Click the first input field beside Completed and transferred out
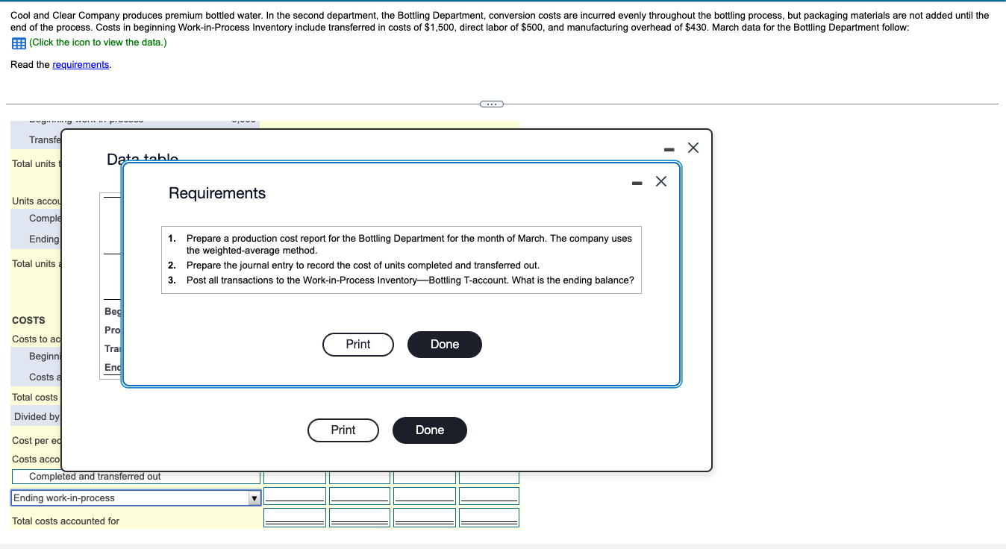The height and width of the screenshot is (549, 1006). [x=294, y=476]
